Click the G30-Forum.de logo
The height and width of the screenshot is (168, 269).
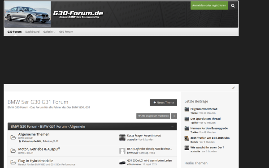point(78,14)
